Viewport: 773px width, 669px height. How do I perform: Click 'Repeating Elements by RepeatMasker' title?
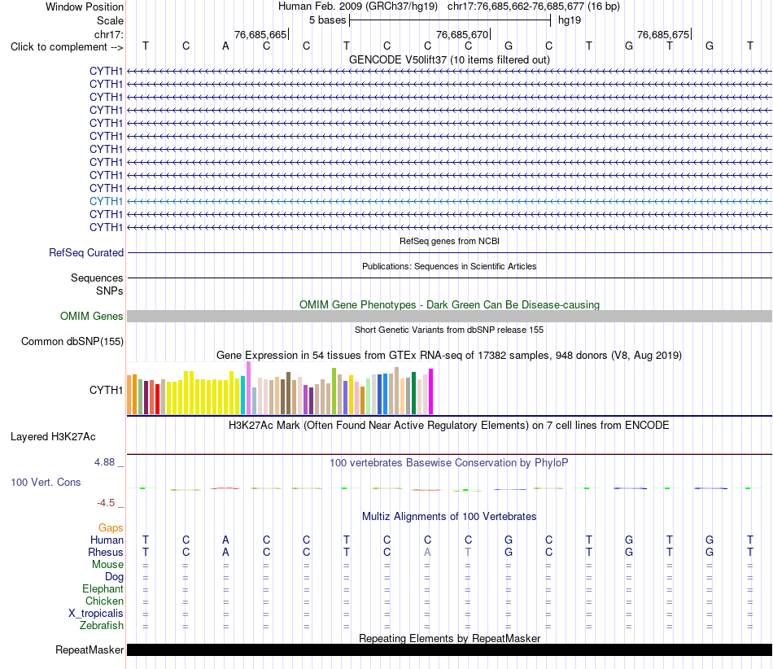pos(449,638)
